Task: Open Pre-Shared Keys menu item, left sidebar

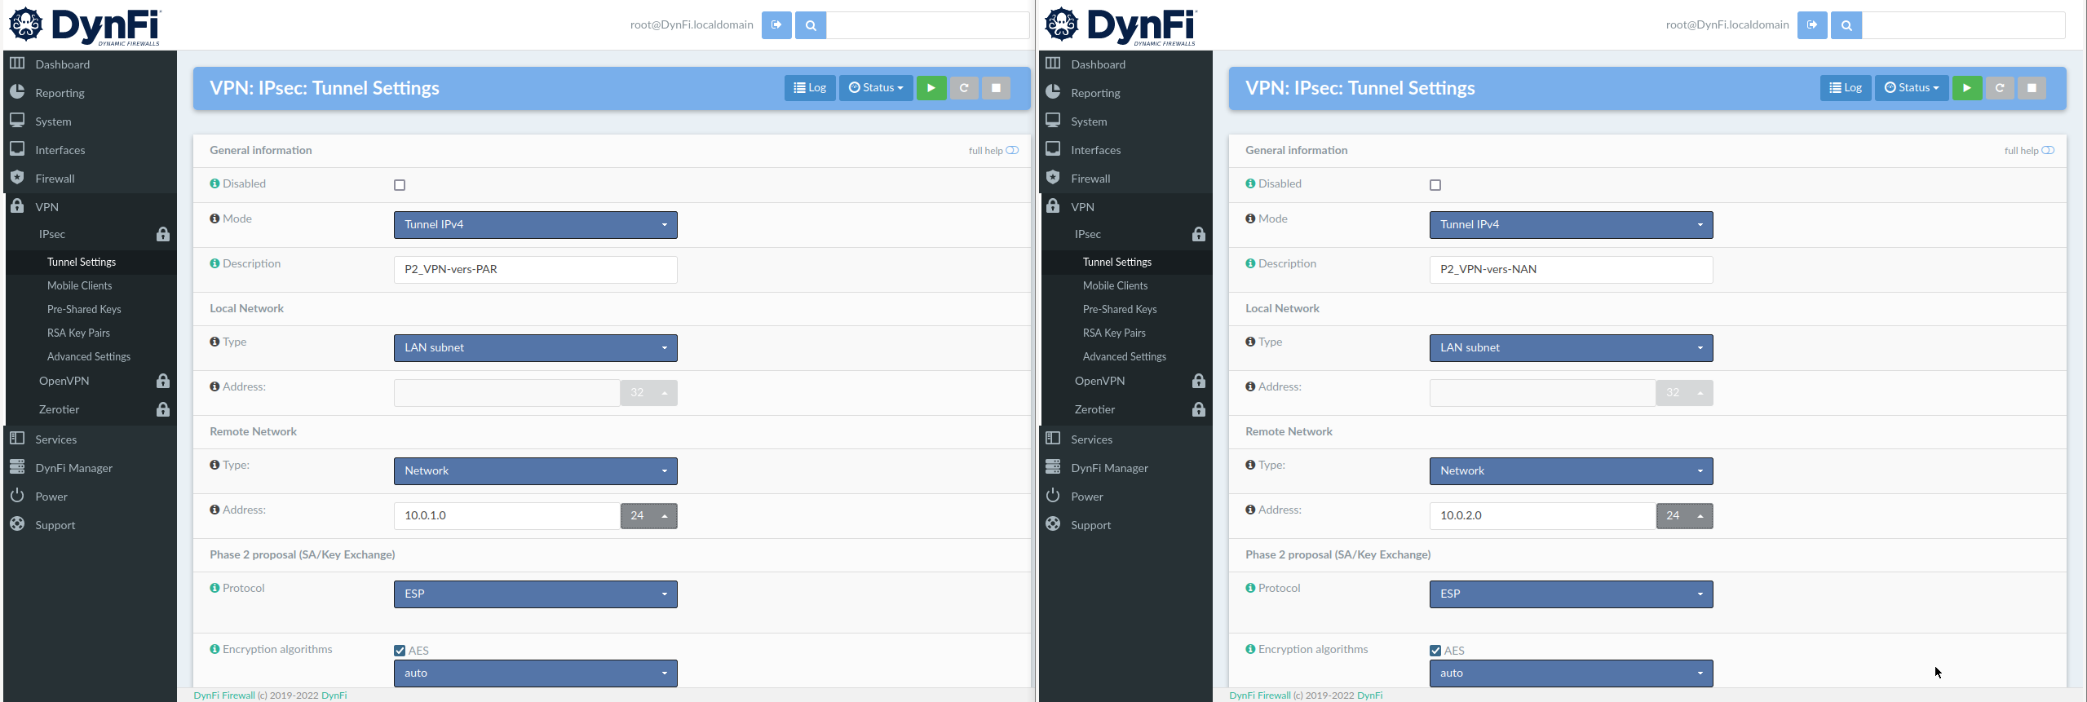Action: point(84,309)
